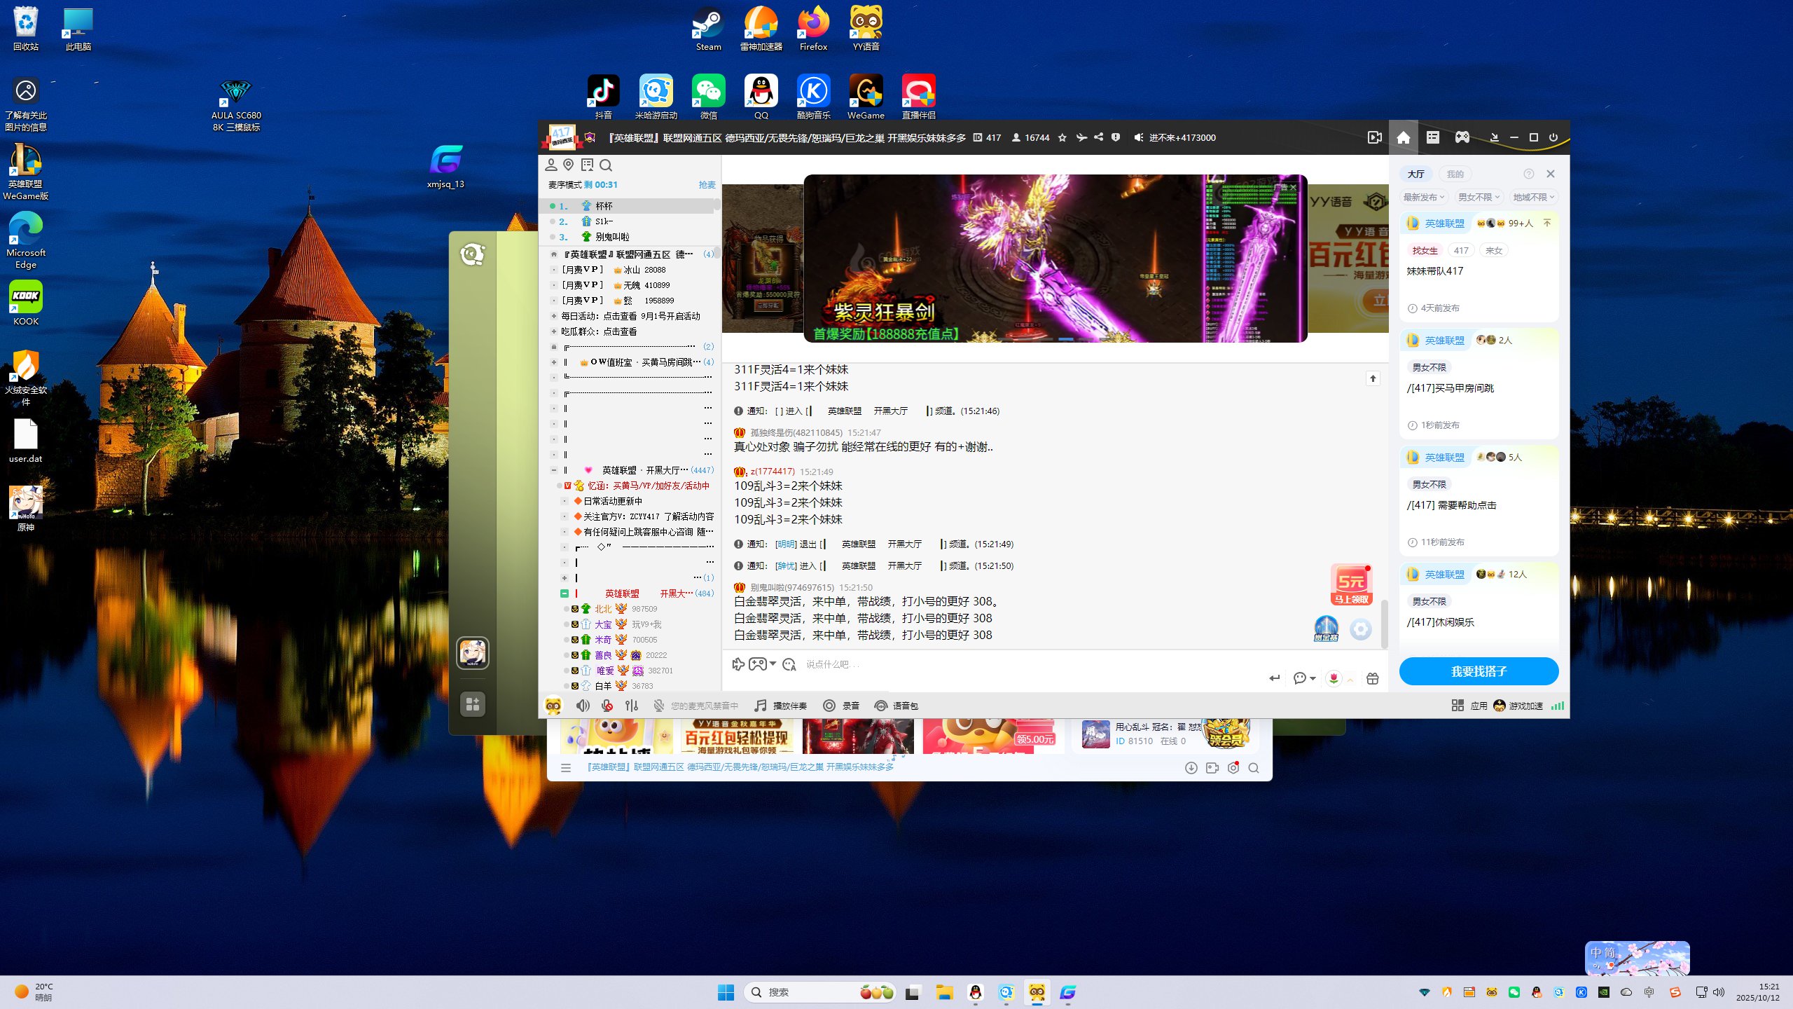
Task: Toggle the microphone mute icon
Action: tap(607, 706)
